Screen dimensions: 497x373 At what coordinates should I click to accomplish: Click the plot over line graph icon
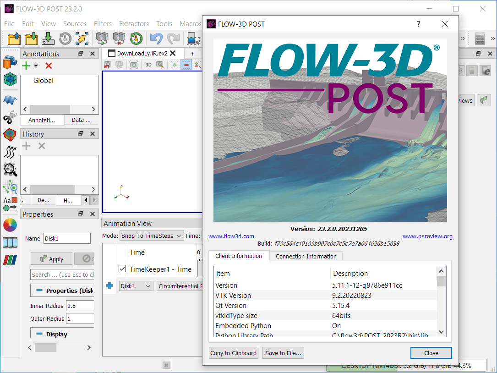click(x=10, y=187)
